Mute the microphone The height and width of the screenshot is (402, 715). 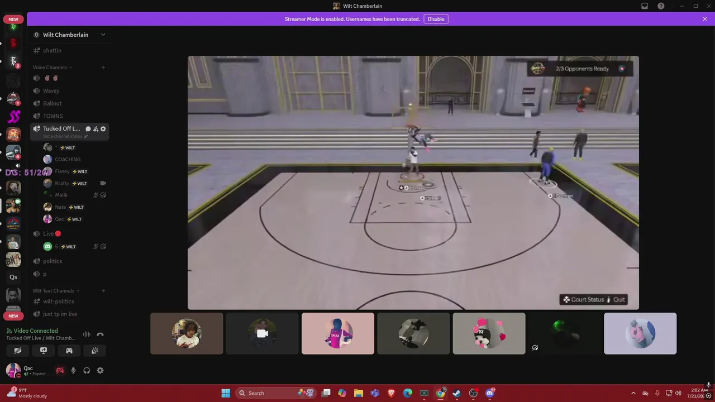pyautogui.click(x=73, y=371)
